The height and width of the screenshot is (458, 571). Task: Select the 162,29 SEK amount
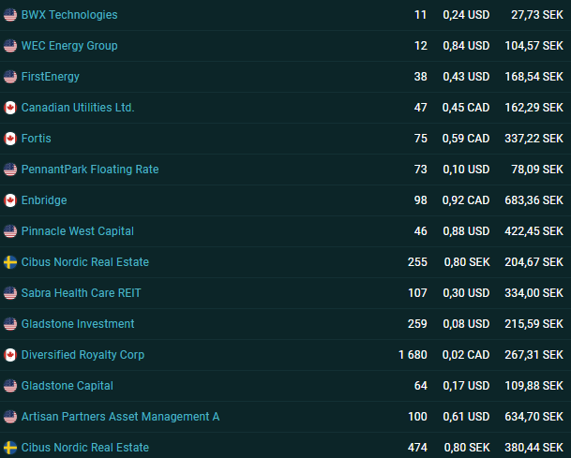click(x=533, y=108)
